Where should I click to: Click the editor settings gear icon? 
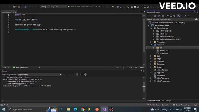point(144,12)
